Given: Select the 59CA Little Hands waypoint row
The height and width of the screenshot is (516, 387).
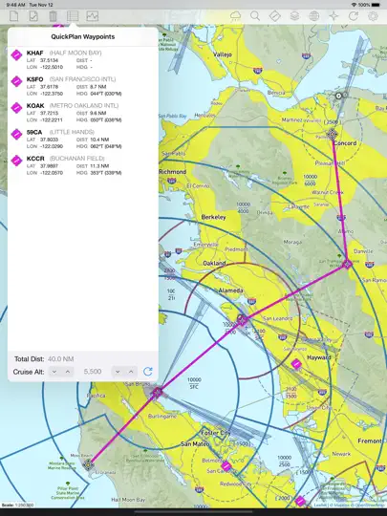Looking at the screenshot, I should [x=83, y=139].
